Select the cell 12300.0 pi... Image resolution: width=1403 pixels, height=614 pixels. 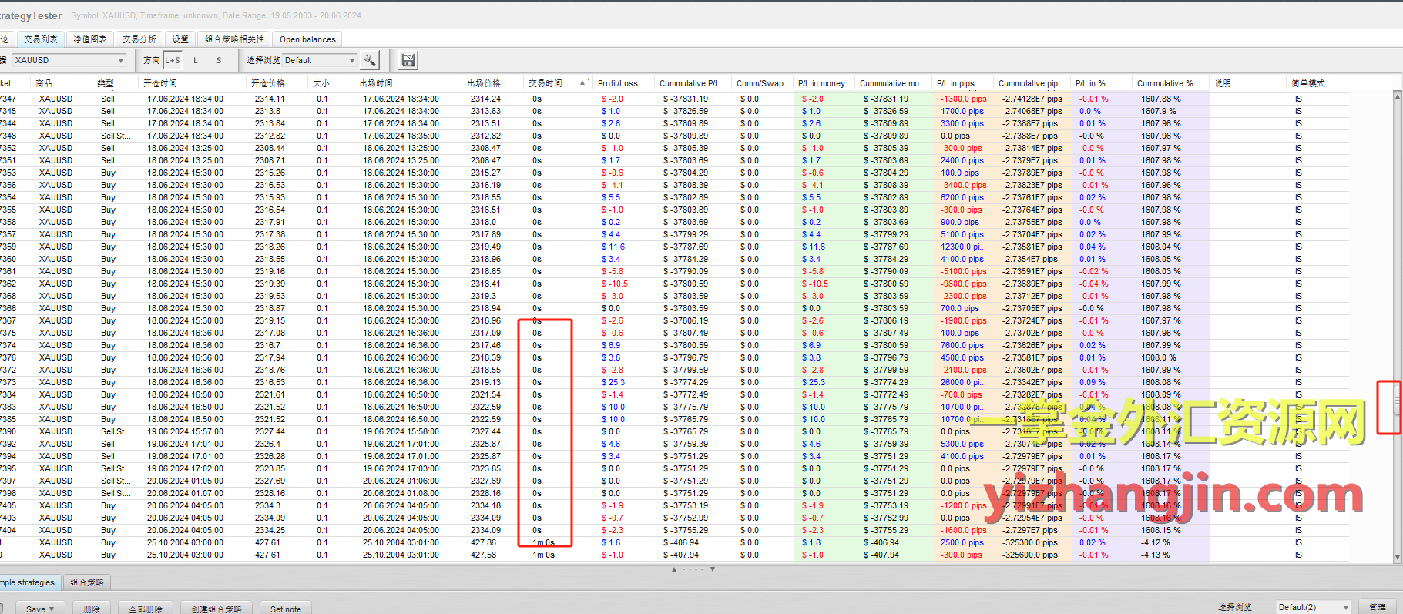[962, 247]
